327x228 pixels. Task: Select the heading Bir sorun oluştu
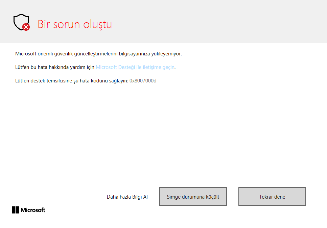pyautogui.click(x=75, y=24)
